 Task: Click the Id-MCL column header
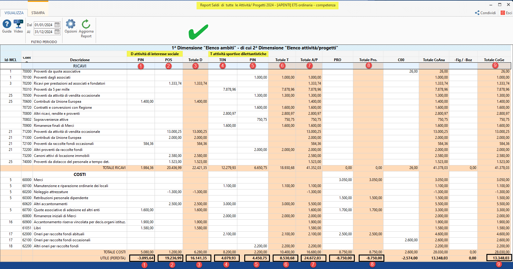[x=11, y=60]
